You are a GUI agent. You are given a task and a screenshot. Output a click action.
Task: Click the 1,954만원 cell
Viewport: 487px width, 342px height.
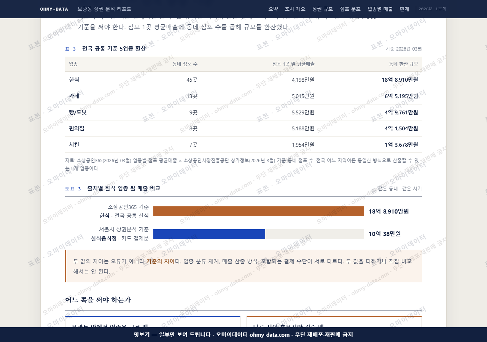(x=303, y=144)
